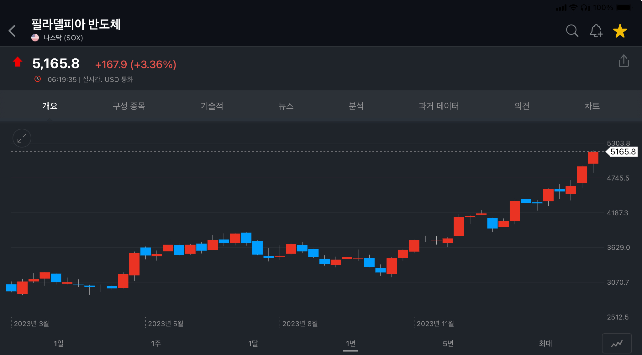
Task: View the 의견 tab
Action: [522, 106]
